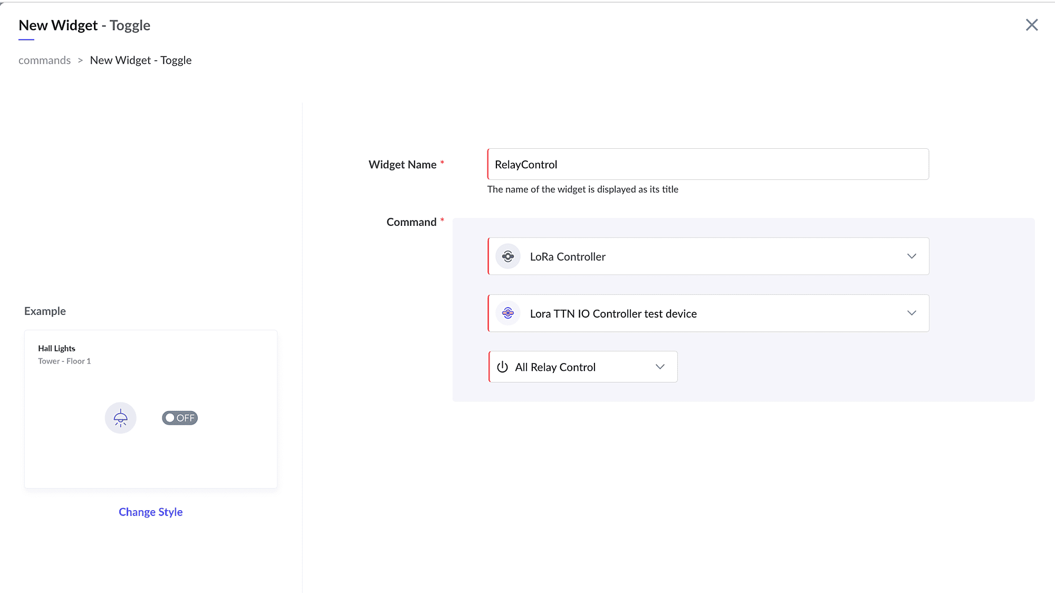Go back to commands breadcrumb
Viewport: 1055px width, 593px height.
point(44,60)
